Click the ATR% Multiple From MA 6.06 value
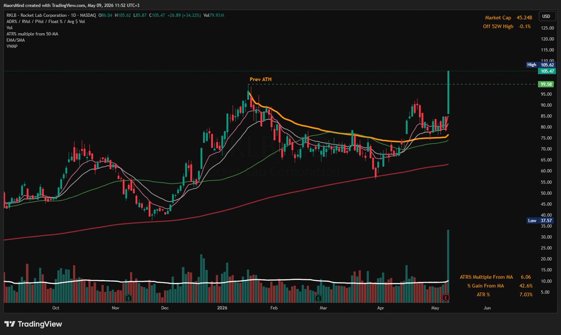This screenshot has width=561, height=335. (x=525, y=277)
